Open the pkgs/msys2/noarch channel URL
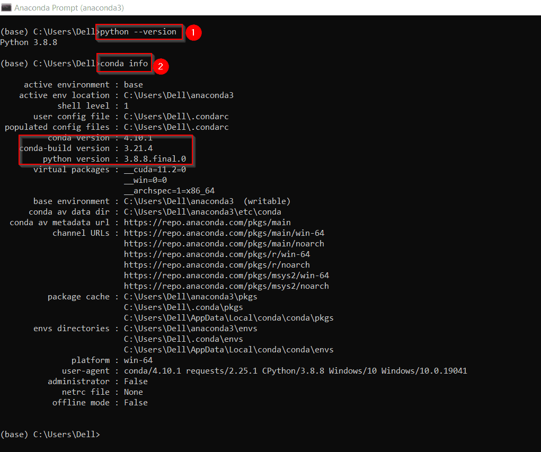Viewport: 541px width, 452px height. pos(226,286)
